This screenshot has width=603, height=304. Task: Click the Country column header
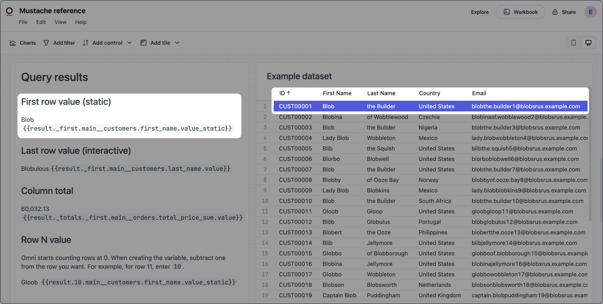point(429,93)
